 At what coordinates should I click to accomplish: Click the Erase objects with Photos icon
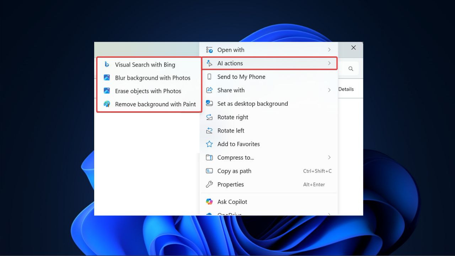107,91
